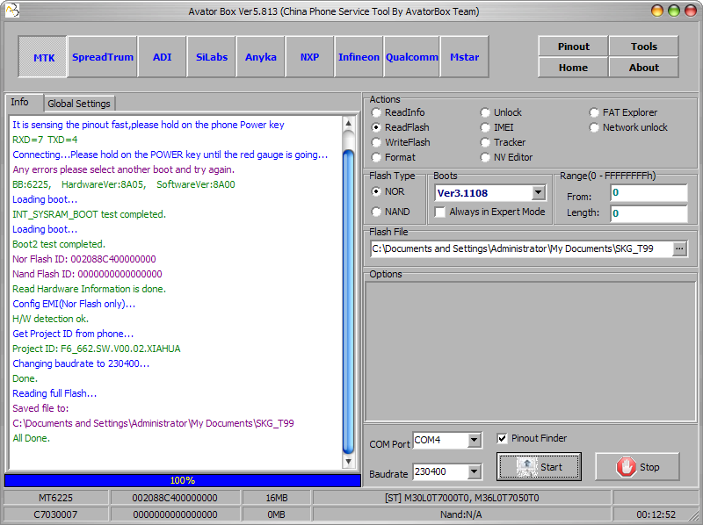The image size is (703, 525).
Task: Switch to the Infineon platform tab
Action: click(x=359, y=57)
